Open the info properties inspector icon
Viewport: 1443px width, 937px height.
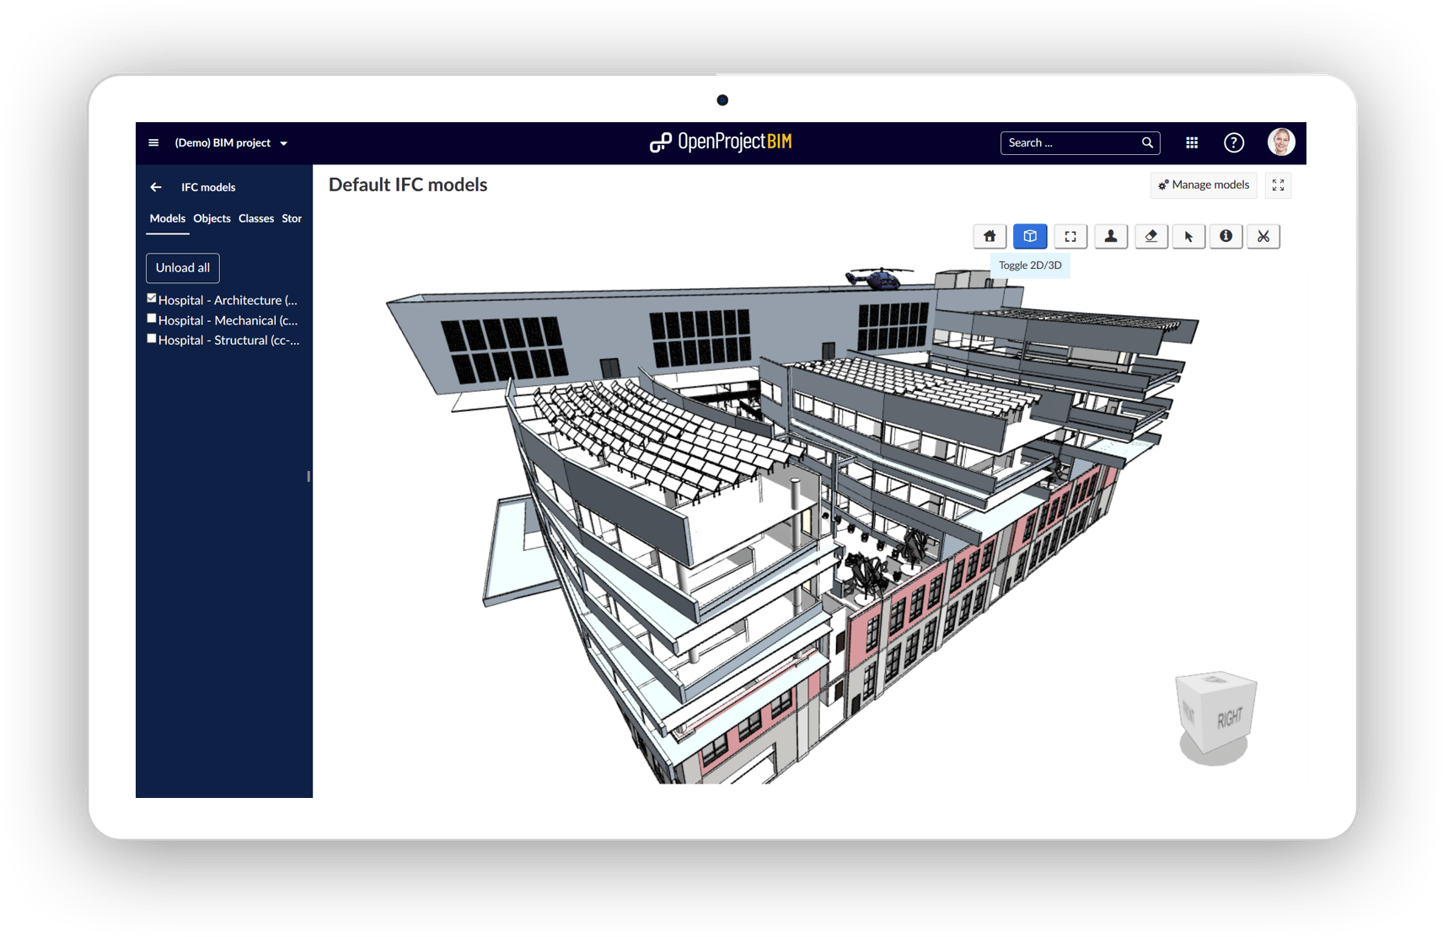(x=1226, y=237)
